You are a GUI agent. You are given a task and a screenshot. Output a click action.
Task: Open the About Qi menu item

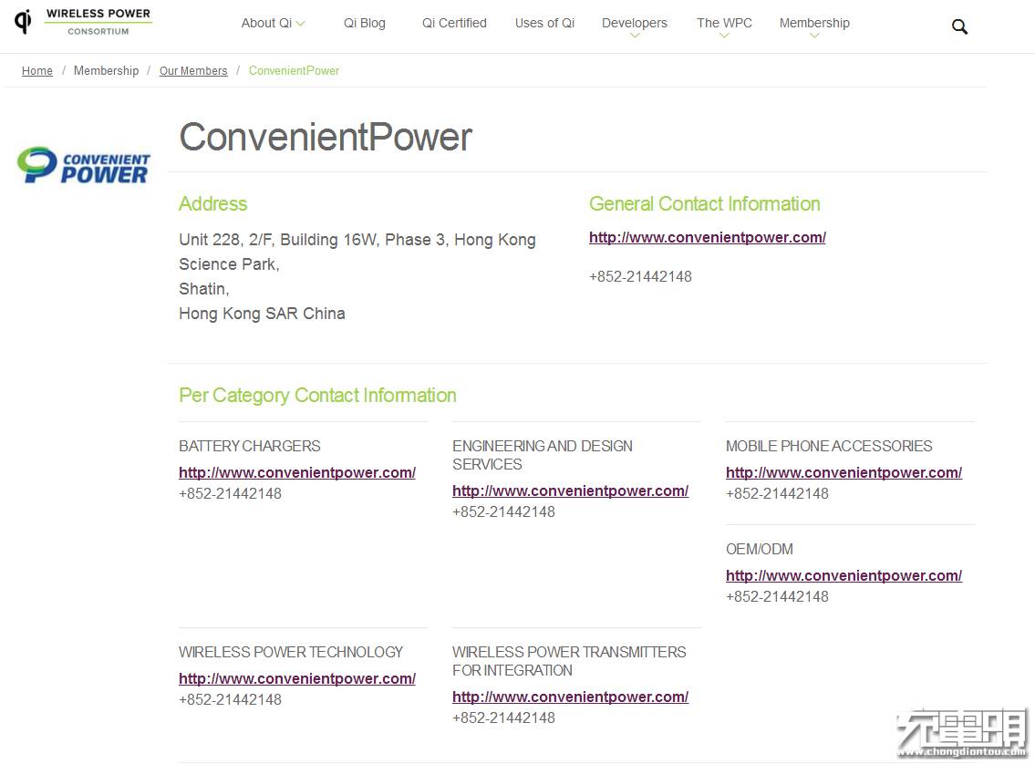pyautogui.click(x=266, y=23)
